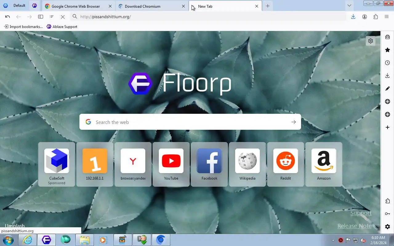This screenshot has width=394, height=246.
Task: Open Add-ons puzzle icon in sidebar
Action: pos(388,201)
